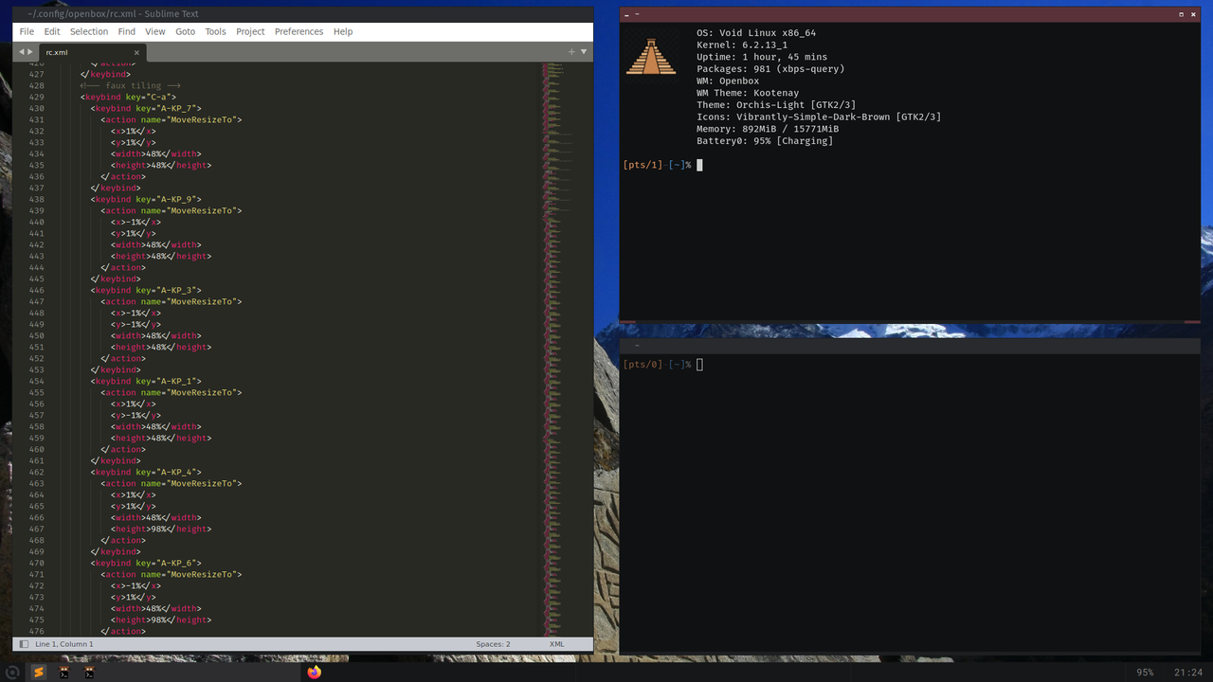Place cursor on keybind key="C-a" line
This screenshot has width=1213, height=682.
128,97
